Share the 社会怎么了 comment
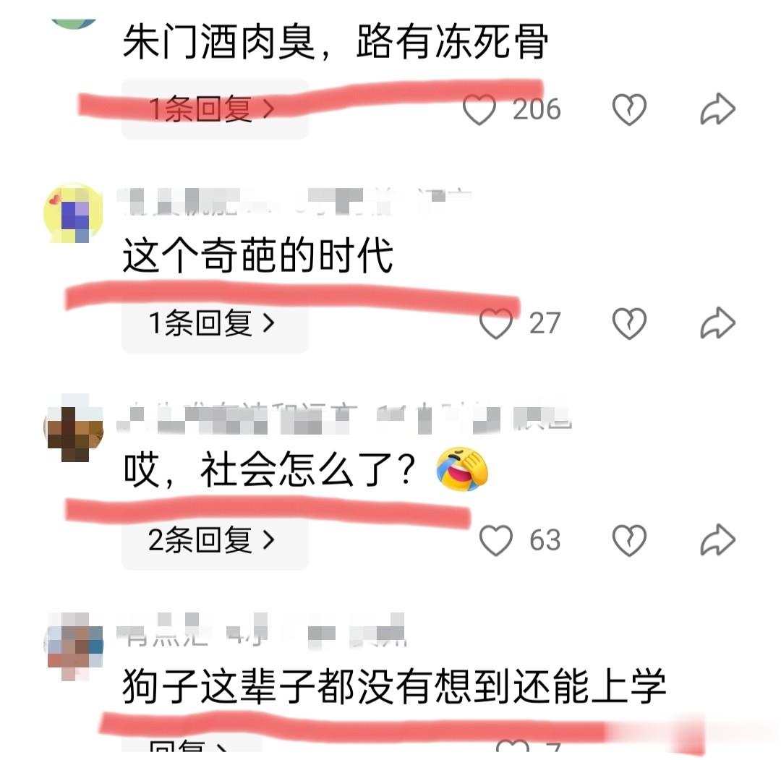Screen dimensions: 781x760 click(717, 540)
